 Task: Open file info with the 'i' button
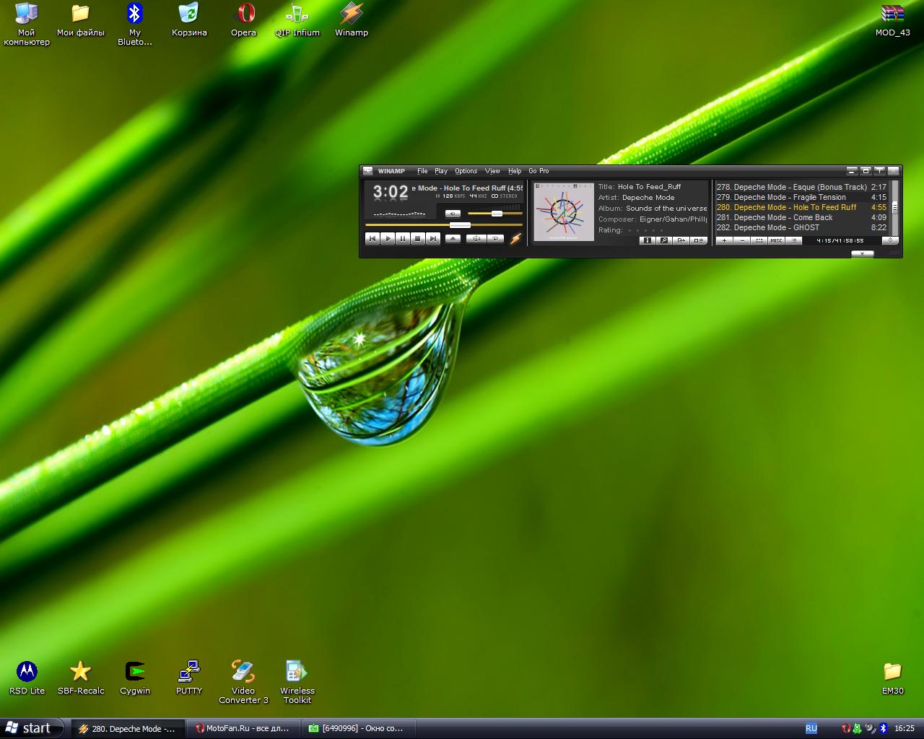click(x=648, y=240)
